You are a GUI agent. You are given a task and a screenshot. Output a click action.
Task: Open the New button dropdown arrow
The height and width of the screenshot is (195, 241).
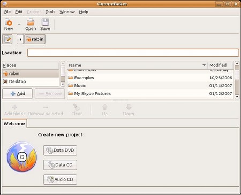[x=19, y=25]
